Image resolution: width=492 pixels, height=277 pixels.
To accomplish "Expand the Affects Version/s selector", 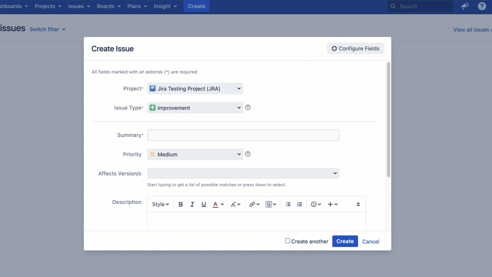I will (x=243, y=173).
